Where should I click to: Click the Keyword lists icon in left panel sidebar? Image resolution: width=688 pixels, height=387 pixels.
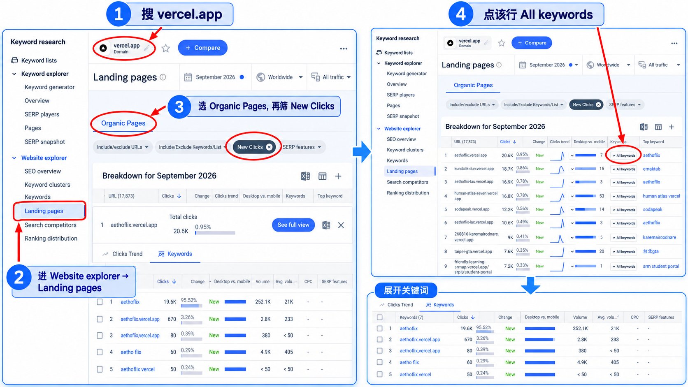pos(14,60)
